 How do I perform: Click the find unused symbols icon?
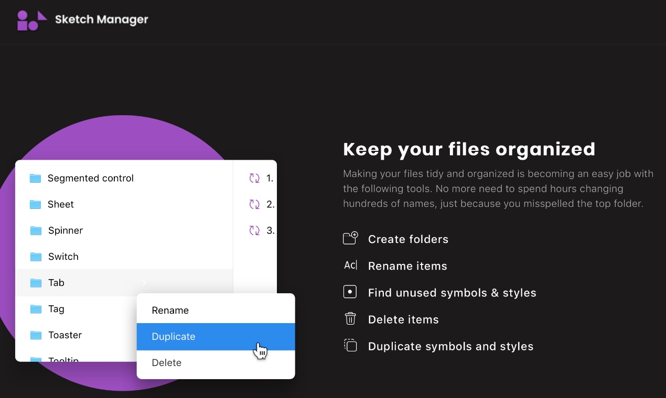(350, 291)
